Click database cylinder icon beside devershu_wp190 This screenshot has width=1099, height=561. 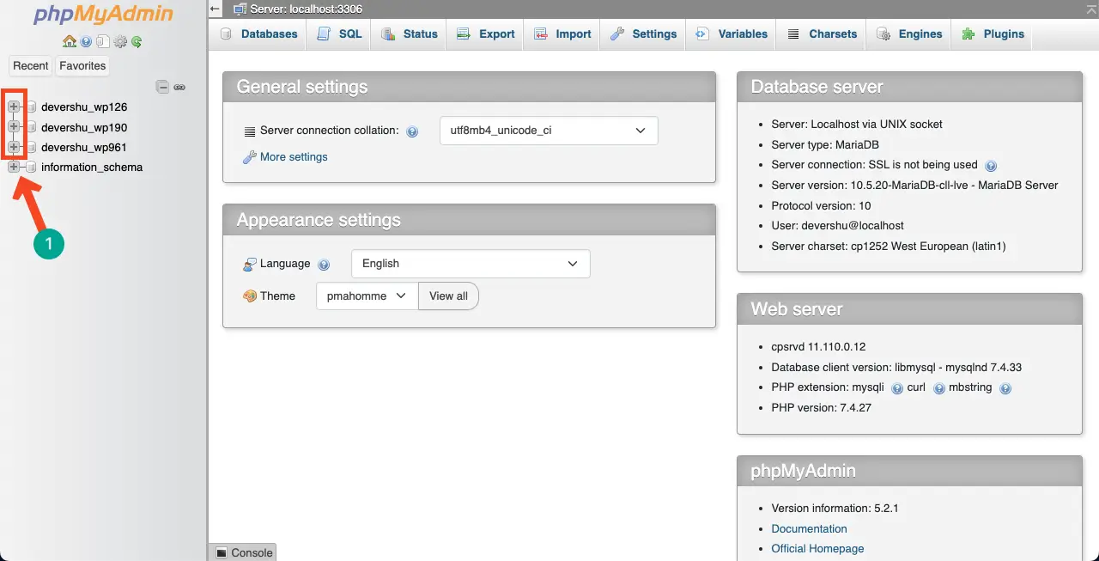(32, 127)
